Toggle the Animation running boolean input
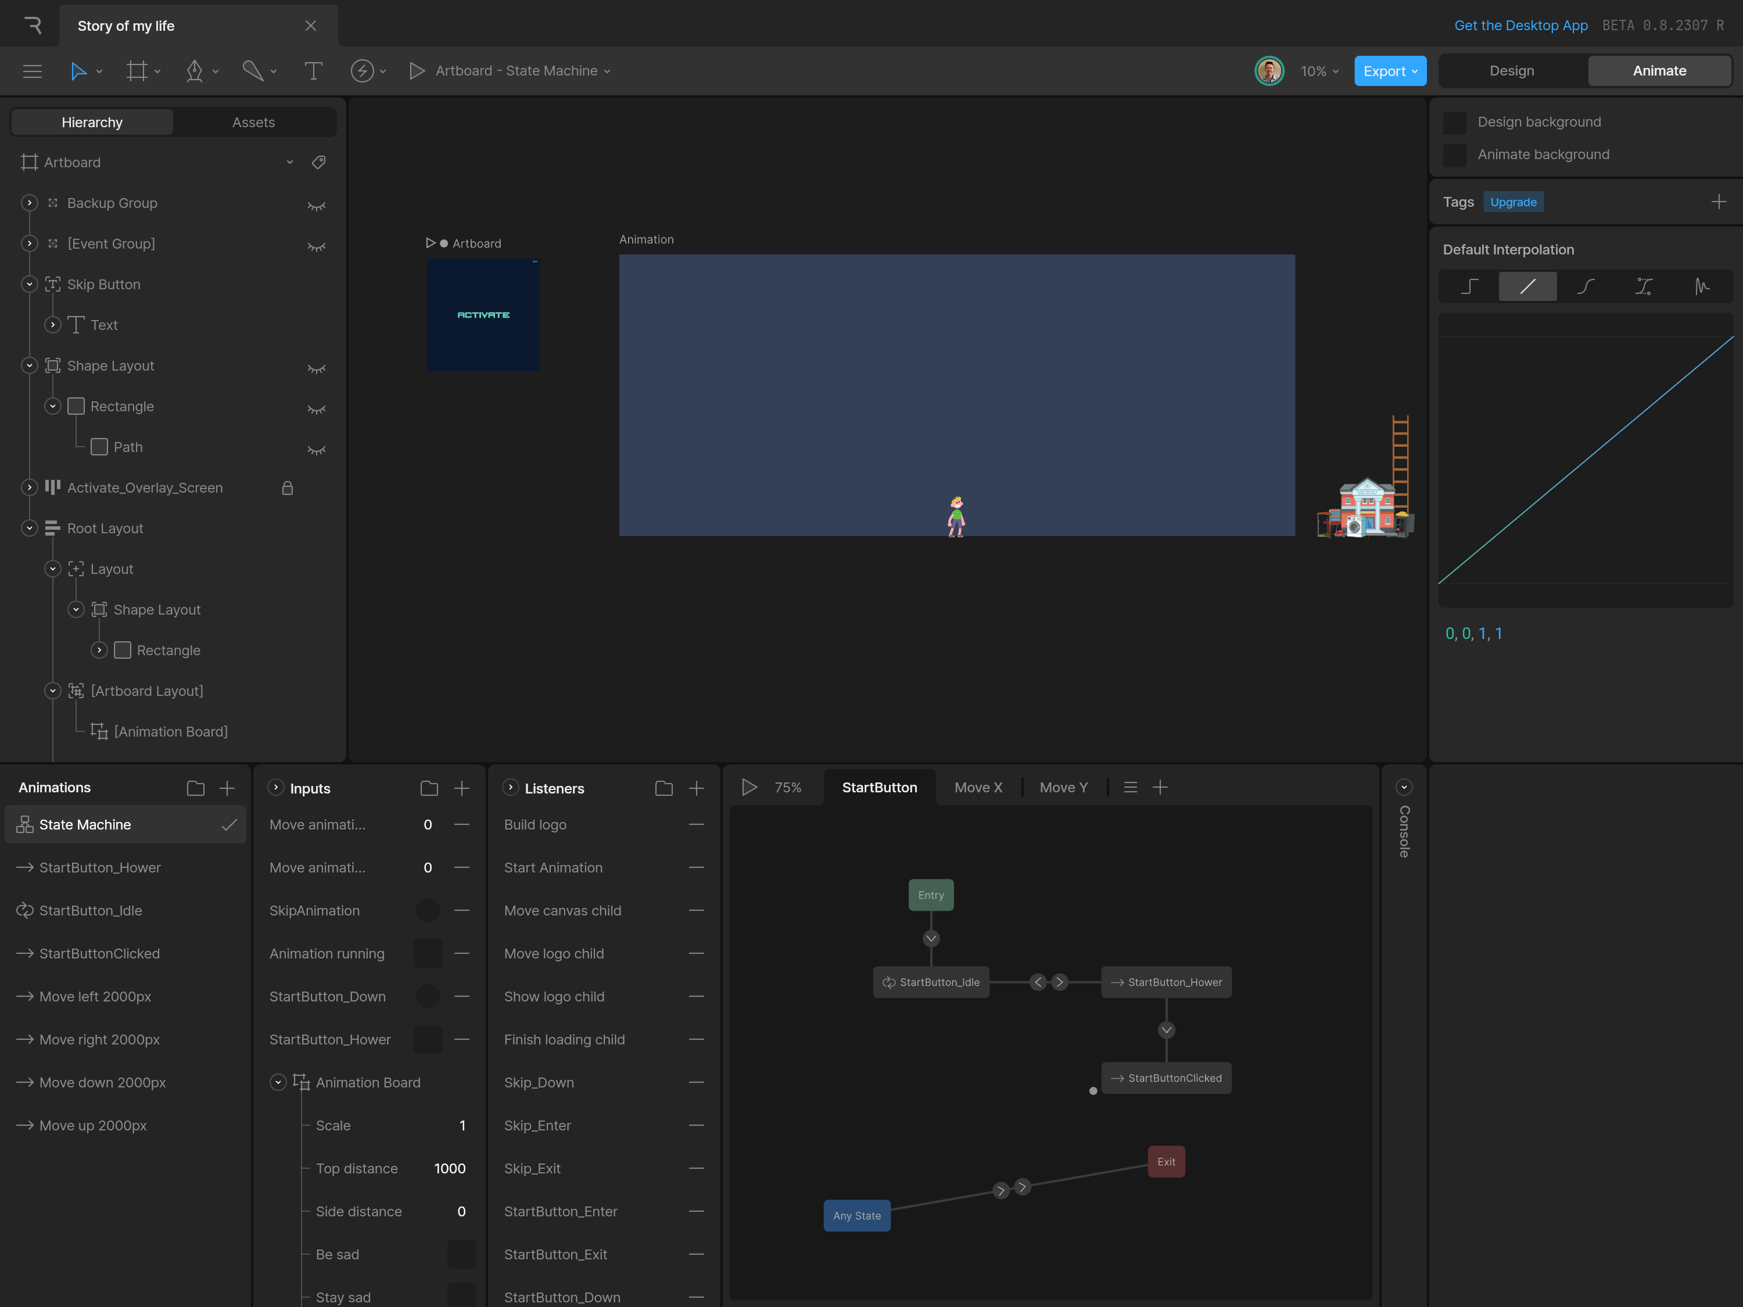Image resolution: width=1743 pixels, height=1307 pixels. coord(428,953)
